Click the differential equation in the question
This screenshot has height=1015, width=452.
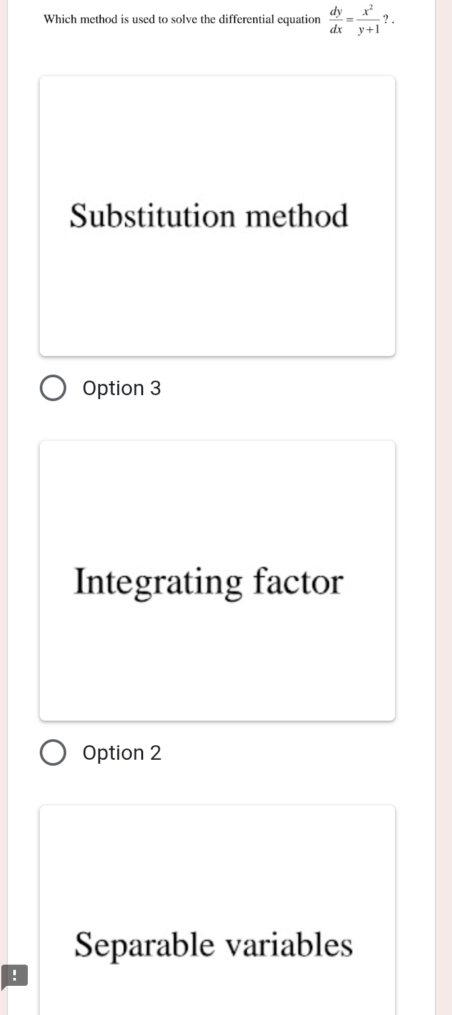coord(356,19)
